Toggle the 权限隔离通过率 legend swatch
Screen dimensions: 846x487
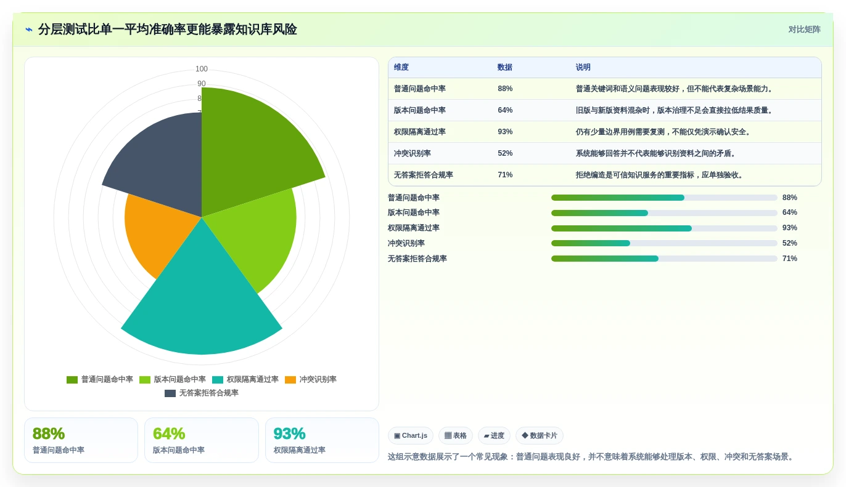218,380
